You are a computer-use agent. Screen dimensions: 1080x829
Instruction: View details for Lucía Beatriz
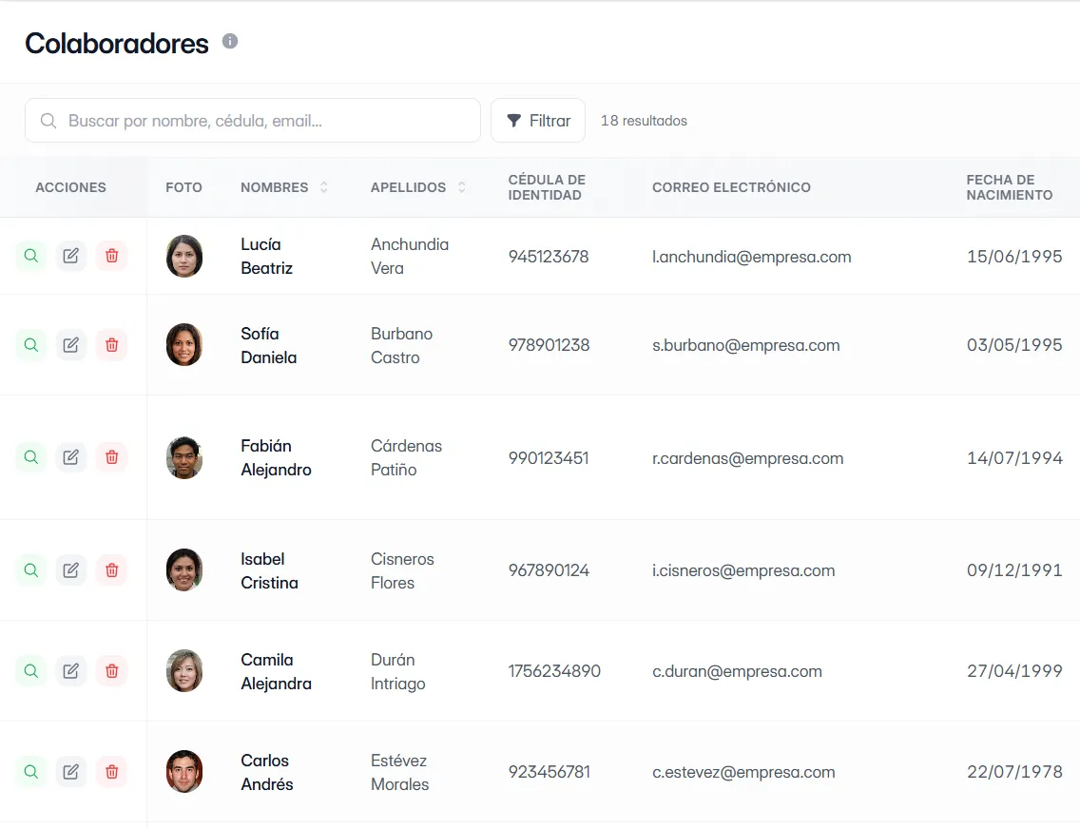coord(31,256)
